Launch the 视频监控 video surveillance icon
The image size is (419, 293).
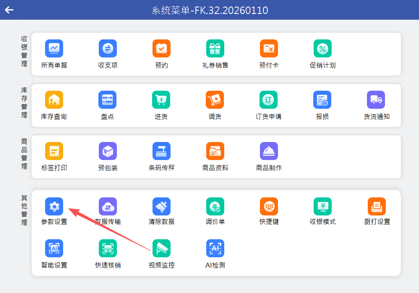pos(162,248)
